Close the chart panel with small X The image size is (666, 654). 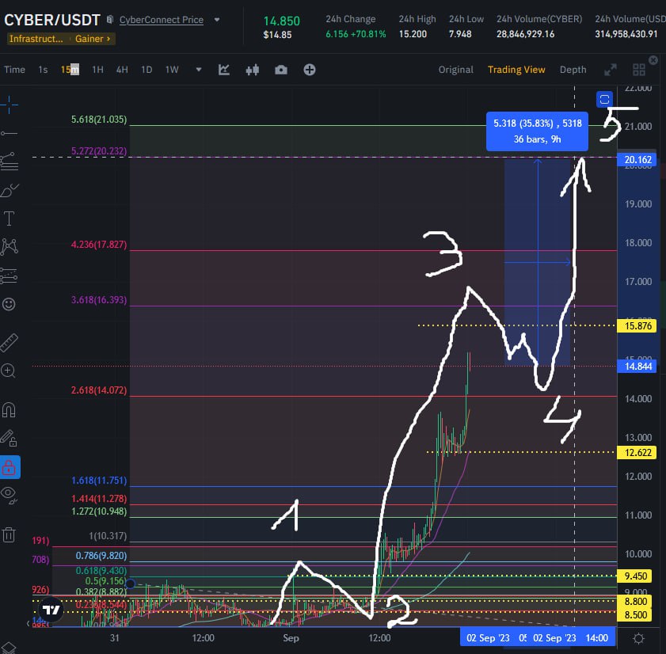point(653,60)
